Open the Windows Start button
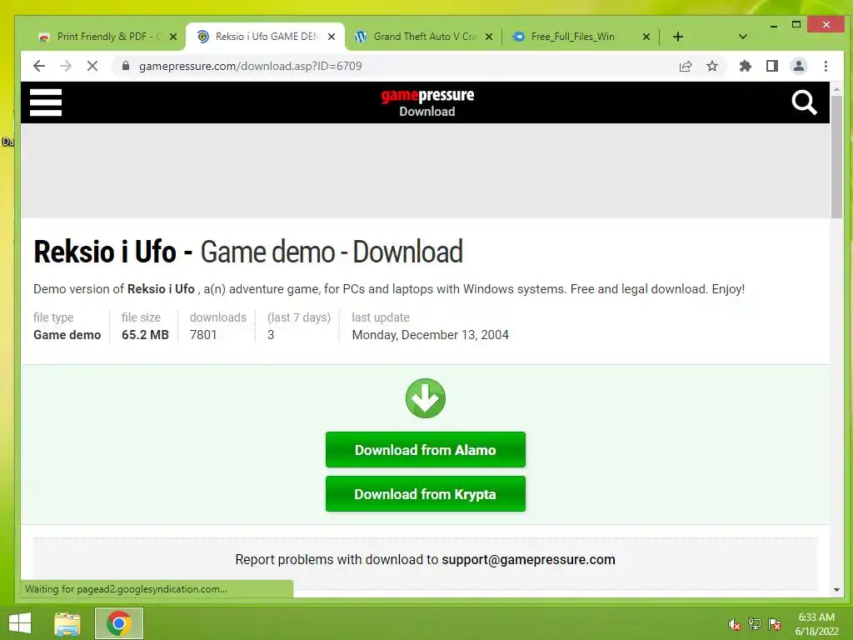 pos(20,623)
